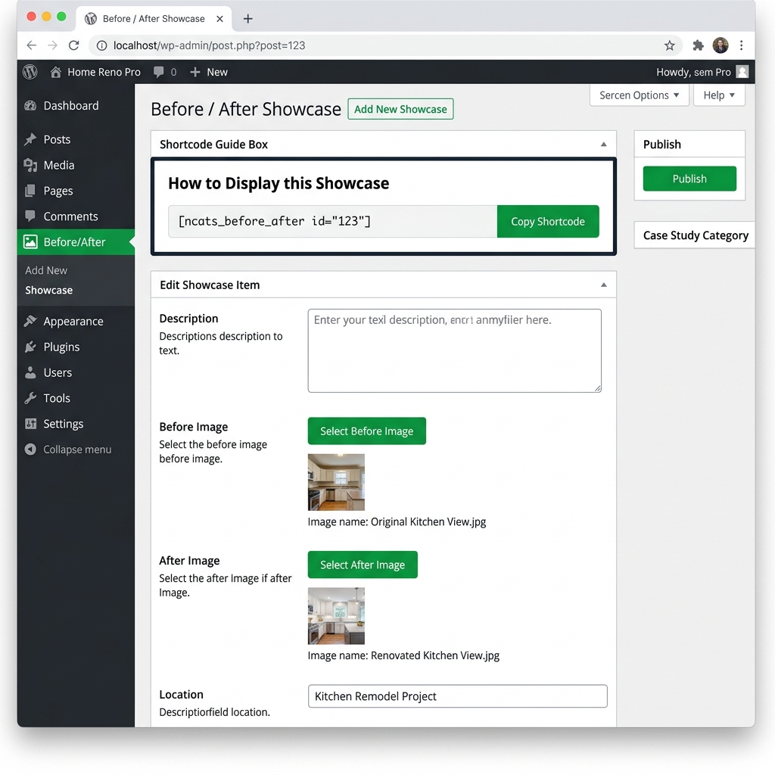This screenshot has height=775, width=775.
Task: Click the Media library icon
Action: 30,165
